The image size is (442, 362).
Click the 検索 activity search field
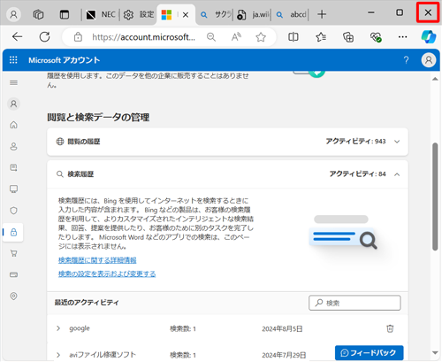click(x=354, y=303)
